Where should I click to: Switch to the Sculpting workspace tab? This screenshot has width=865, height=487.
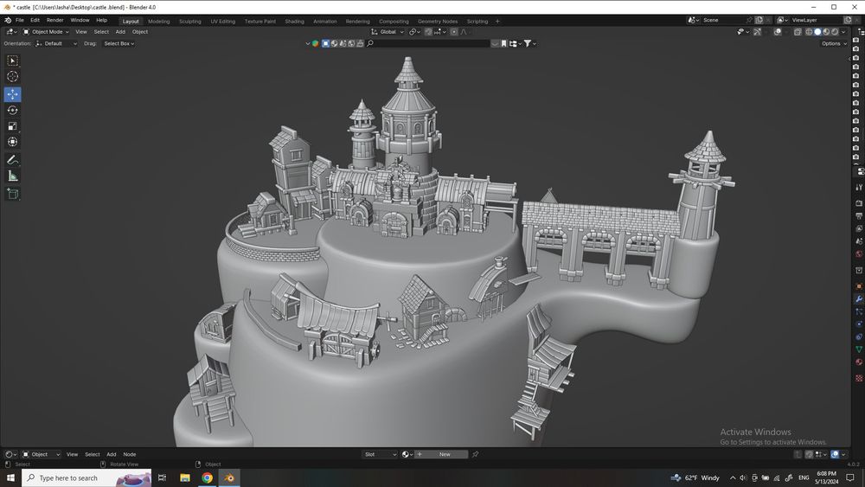pos(189,22)
